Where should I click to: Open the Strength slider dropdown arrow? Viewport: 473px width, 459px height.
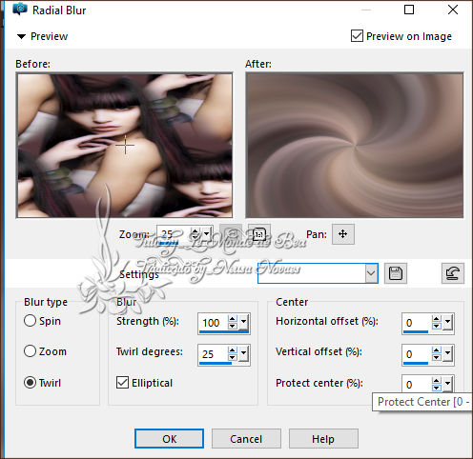click(243, 323)
